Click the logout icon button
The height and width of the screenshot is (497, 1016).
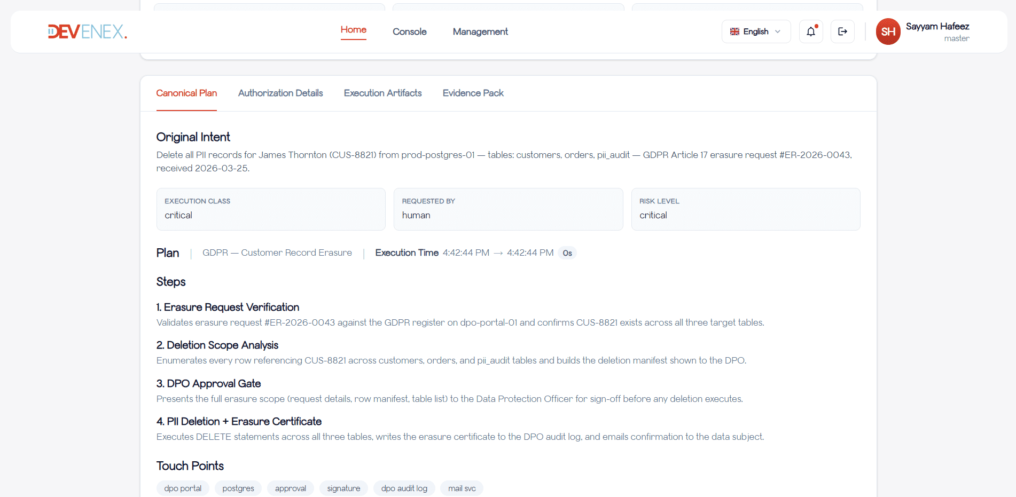(842, 31)
